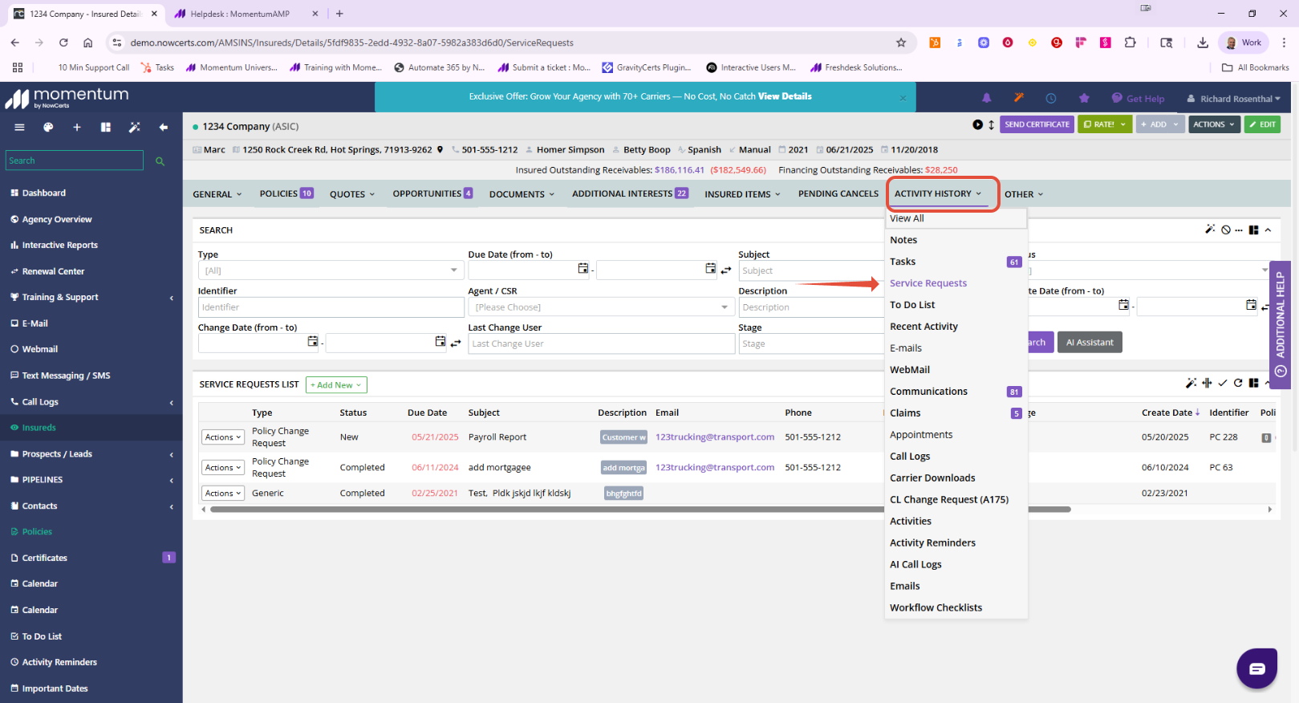Select Service Requests from Activity History menu
Screen dimensions: 1299x703
click(928, 283)
